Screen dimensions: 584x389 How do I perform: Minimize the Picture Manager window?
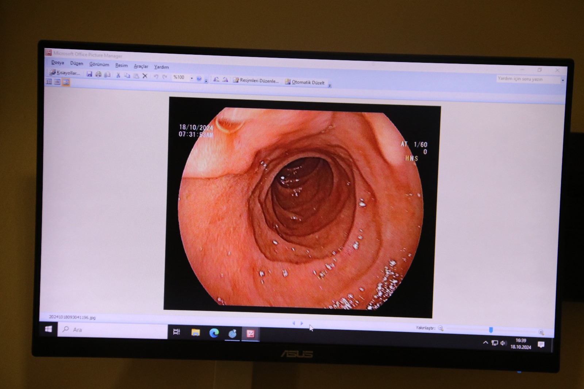click(x=522, y=69)
